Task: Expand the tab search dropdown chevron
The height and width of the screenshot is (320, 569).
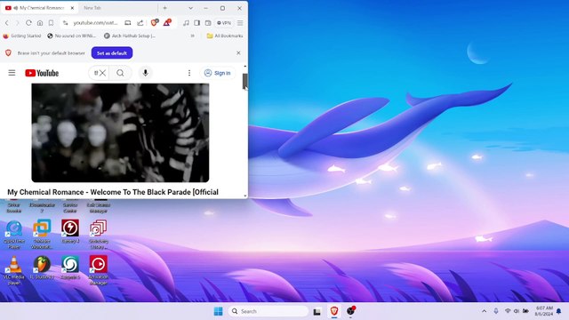Action: 190,8
